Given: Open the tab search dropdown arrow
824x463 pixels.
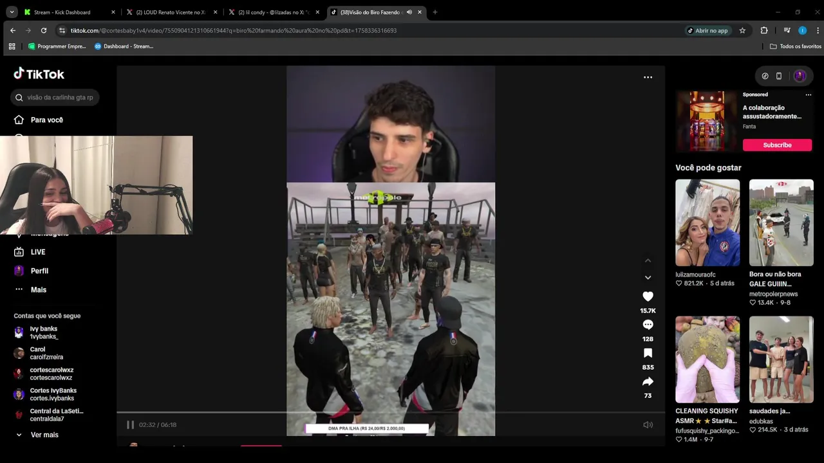Looking at the screenshot, I should click(12, 12).
